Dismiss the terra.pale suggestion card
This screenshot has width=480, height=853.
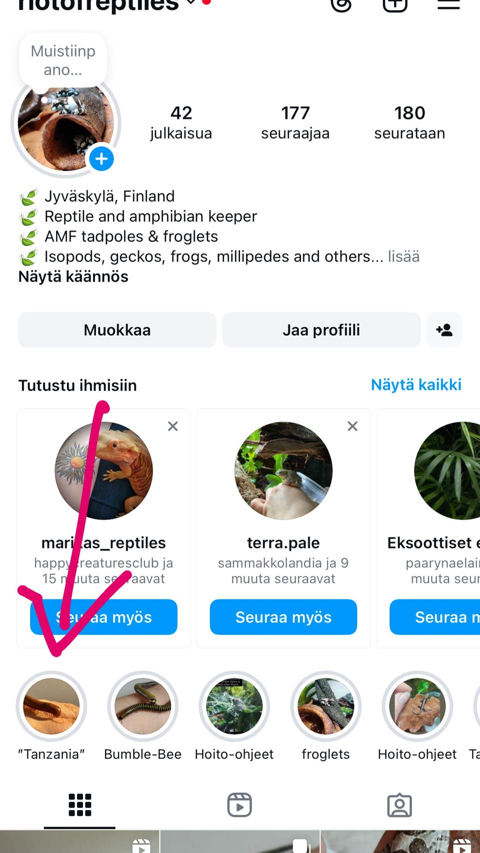(x=352, y=426)
